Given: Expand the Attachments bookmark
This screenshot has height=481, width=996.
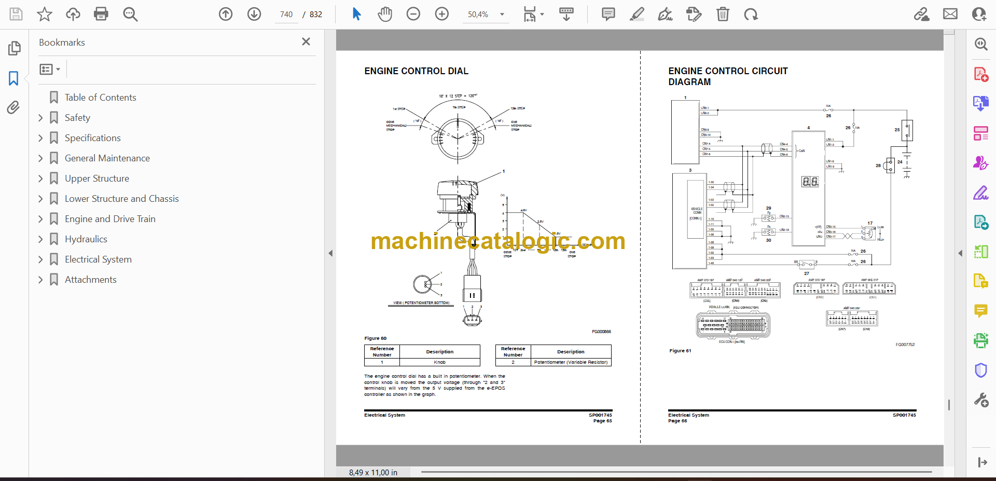Looking at the screenshot, I should (40, 280).
